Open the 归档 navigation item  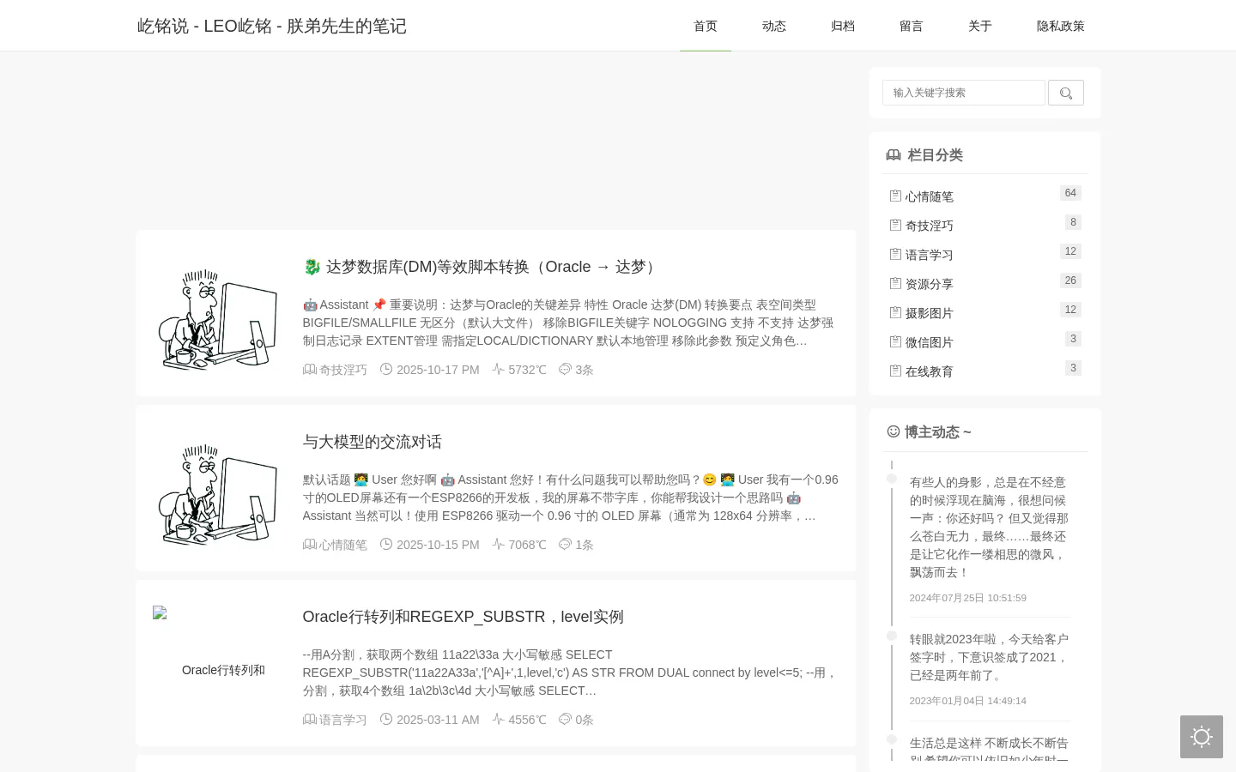coord(843,26)
